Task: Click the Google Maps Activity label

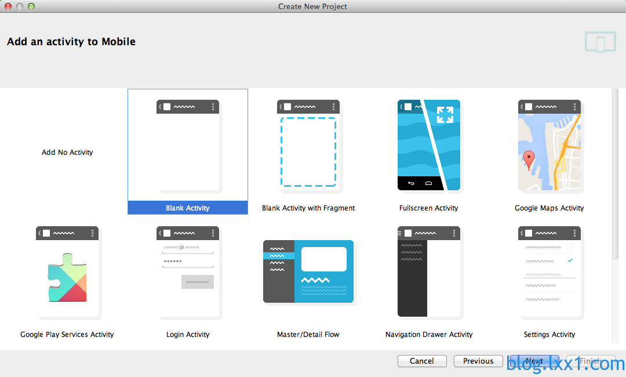Action: coord(549,208)
